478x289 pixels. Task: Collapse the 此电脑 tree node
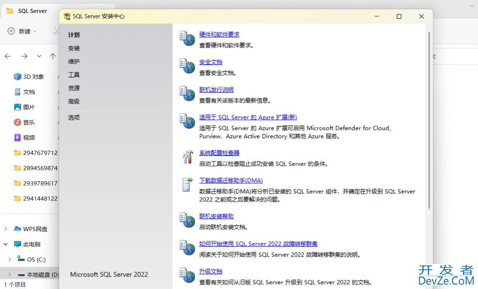pyautogui.click(x=6, y=244)
